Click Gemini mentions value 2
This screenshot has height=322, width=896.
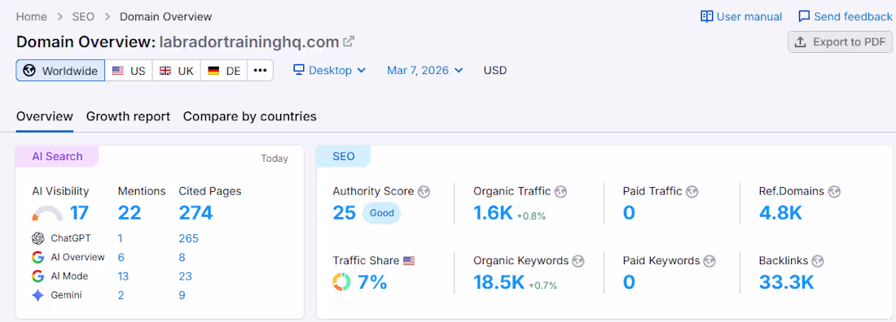pos(121,295)
